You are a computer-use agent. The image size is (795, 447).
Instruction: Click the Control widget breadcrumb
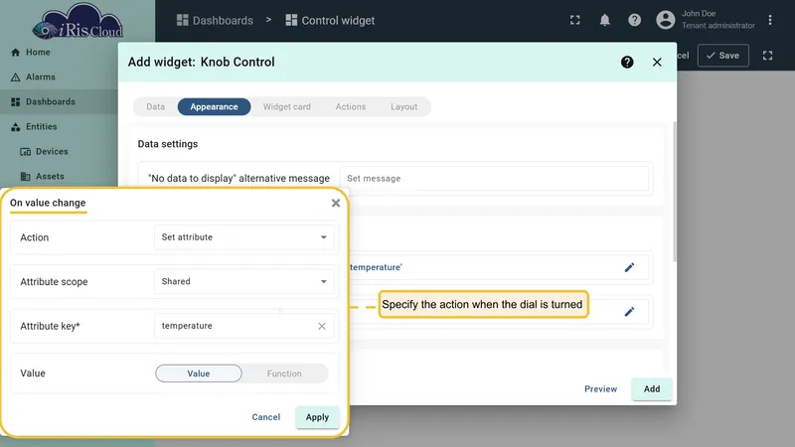tap(330, 20)
